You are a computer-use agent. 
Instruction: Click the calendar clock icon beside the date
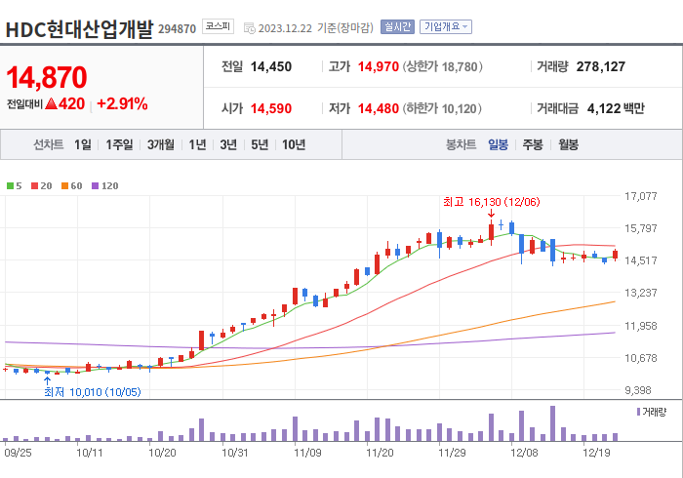pyautogui.click(x=249, y=28)
